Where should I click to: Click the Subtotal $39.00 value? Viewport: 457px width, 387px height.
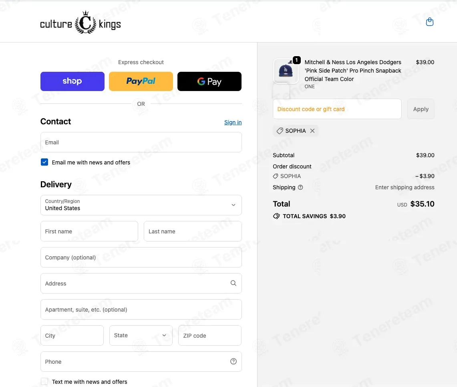tap(425, 155)
